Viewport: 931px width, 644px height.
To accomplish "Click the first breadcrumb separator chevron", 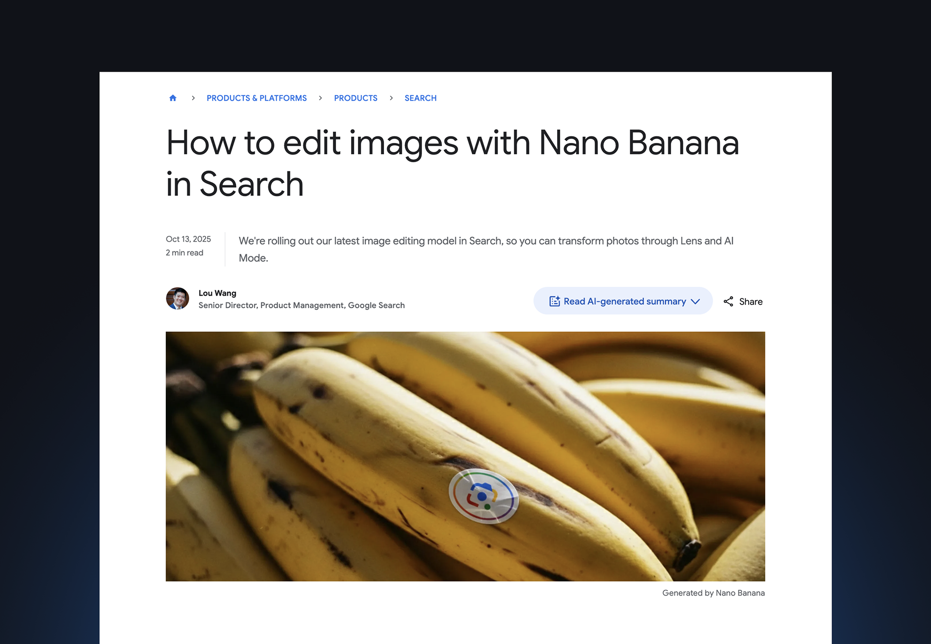I will tap(193, 98).
